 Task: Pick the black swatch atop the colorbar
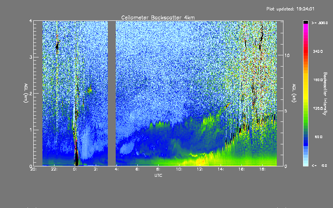click(306, 22)
